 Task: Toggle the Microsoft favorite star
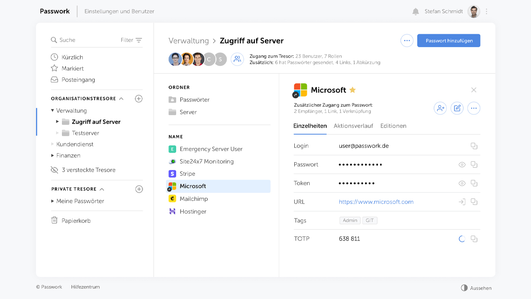(353, 90)
